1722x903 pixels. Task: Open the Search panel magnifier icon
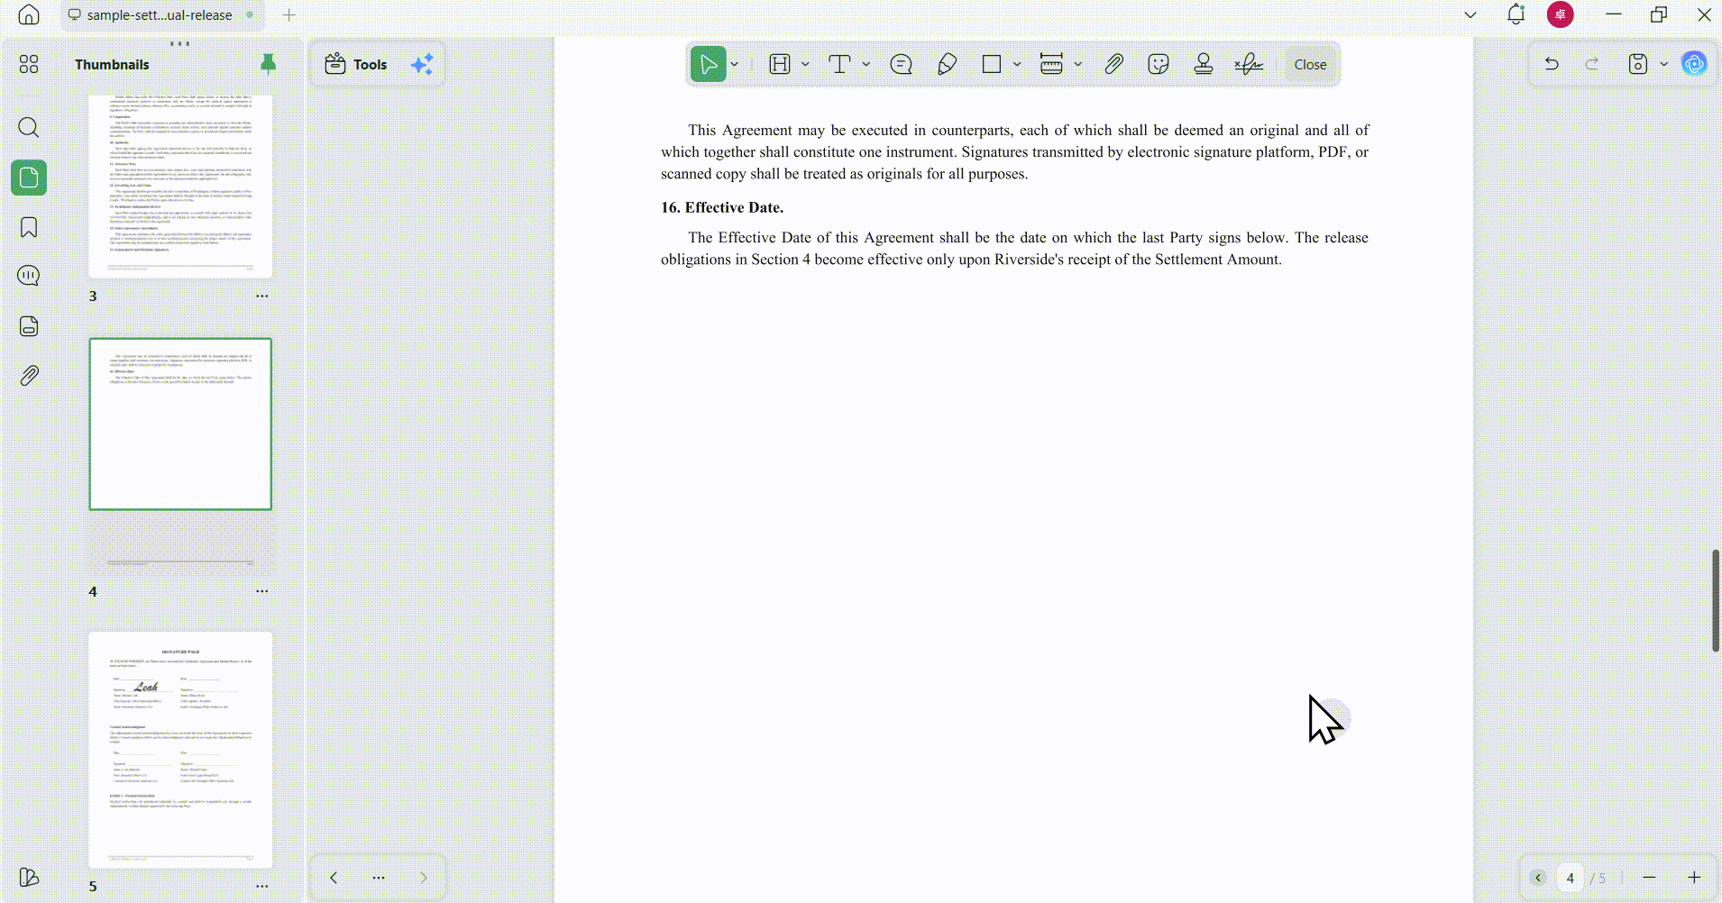tap(29, 127)
